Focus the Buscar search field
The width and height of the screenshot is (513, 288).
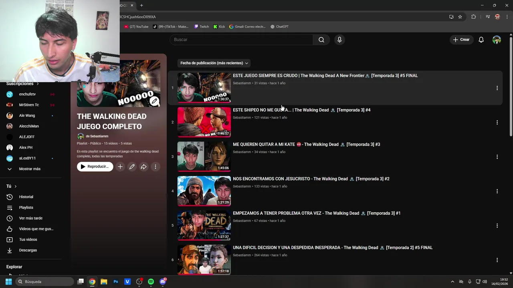coord(241,40)
